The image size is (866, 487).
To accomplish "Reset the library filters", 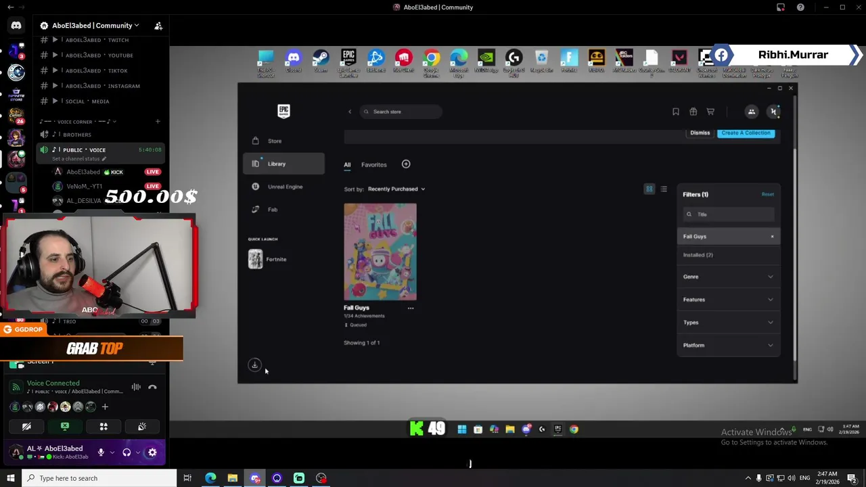I will (768, 195).
